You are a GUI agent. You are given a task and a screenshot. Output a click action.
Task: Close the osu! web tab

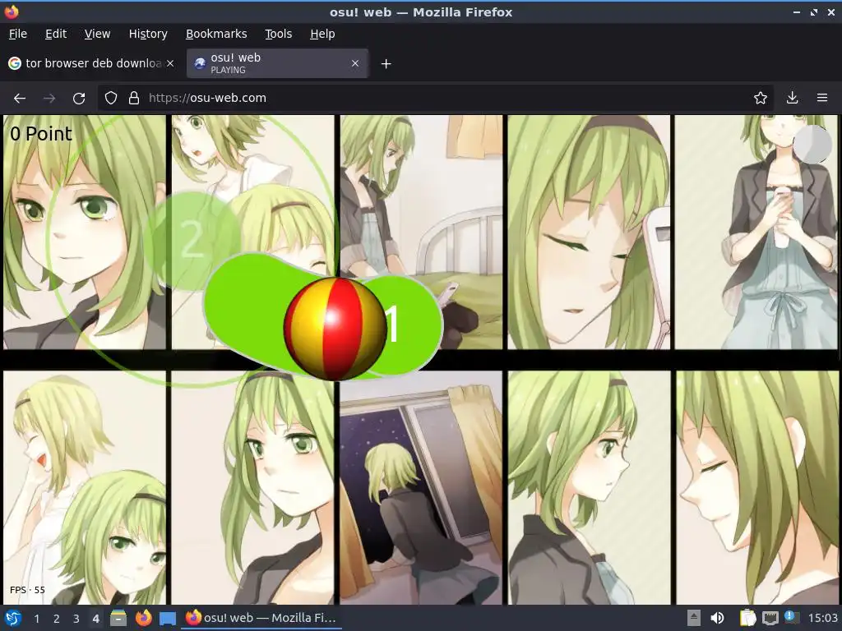coord(355,63)
